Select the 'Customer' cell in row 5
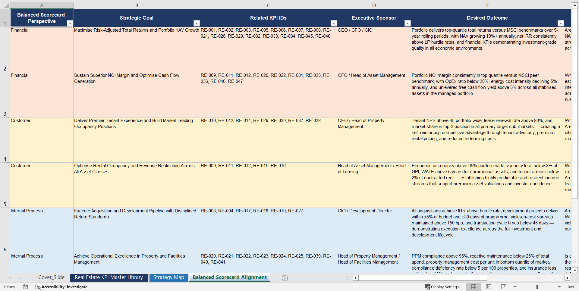 (x=42, y=185)
